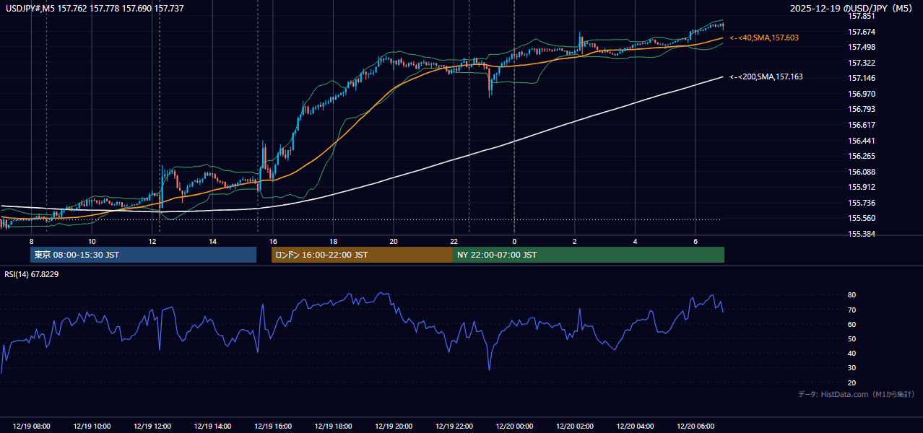The height and width of the screenshot is (433, 923).
Task: Click hour tick 14 under the price chart
Action: 212,241
